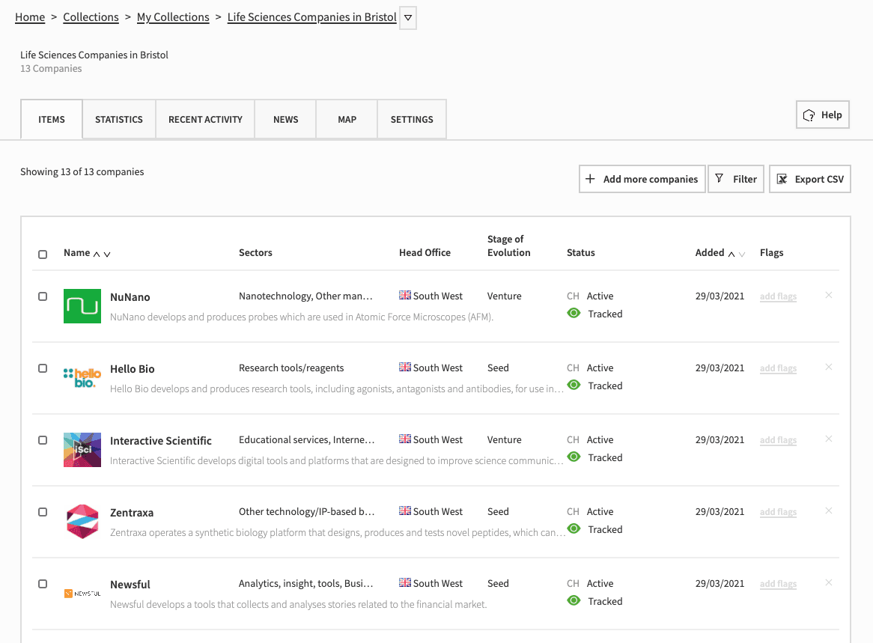Add flags to NuNano

(x=778, y=296)
